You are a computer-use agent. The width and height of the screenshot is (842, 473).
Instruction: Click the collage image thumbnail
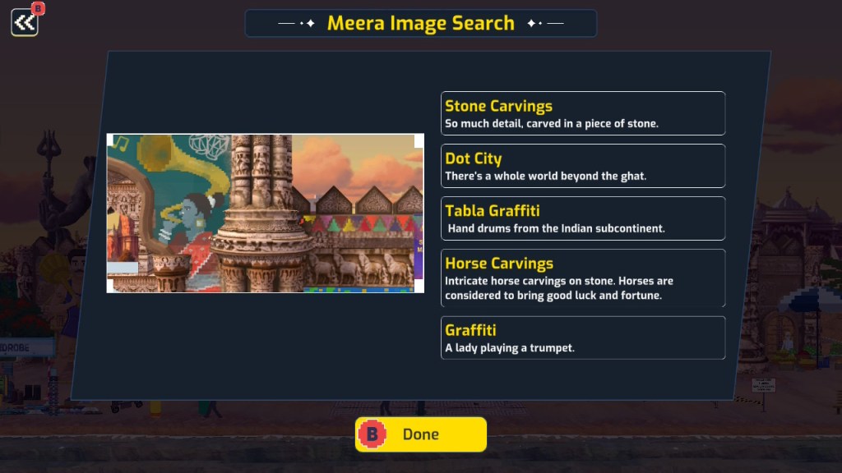click(x=266, y=213)
